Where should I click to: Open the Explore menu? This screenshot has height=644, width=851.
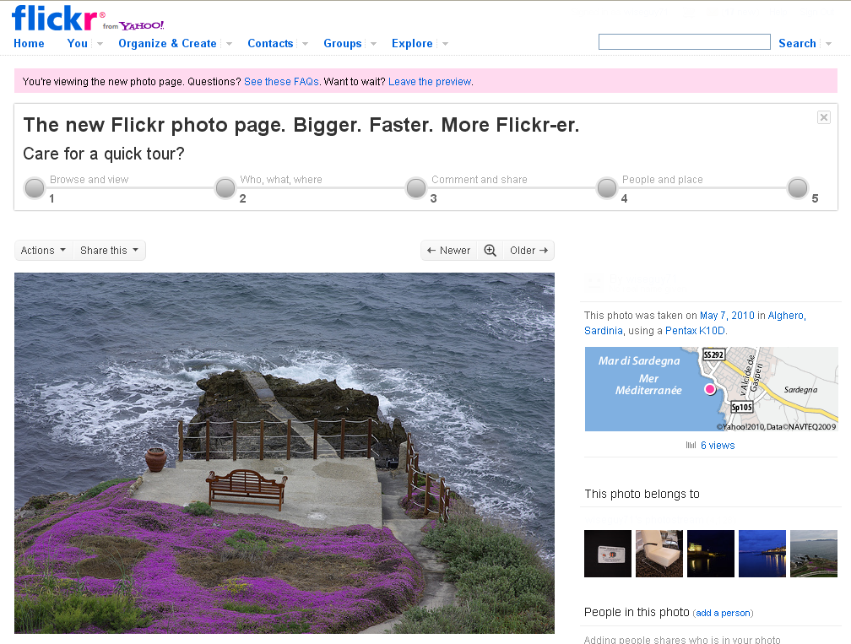[413, 43]
